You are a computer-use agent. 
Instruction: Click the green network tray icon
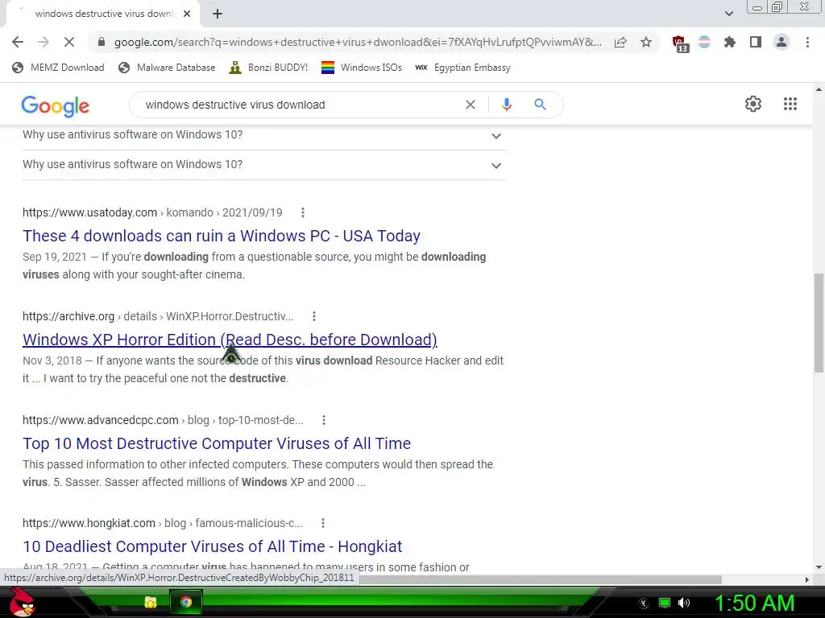[x=665, y=603]
